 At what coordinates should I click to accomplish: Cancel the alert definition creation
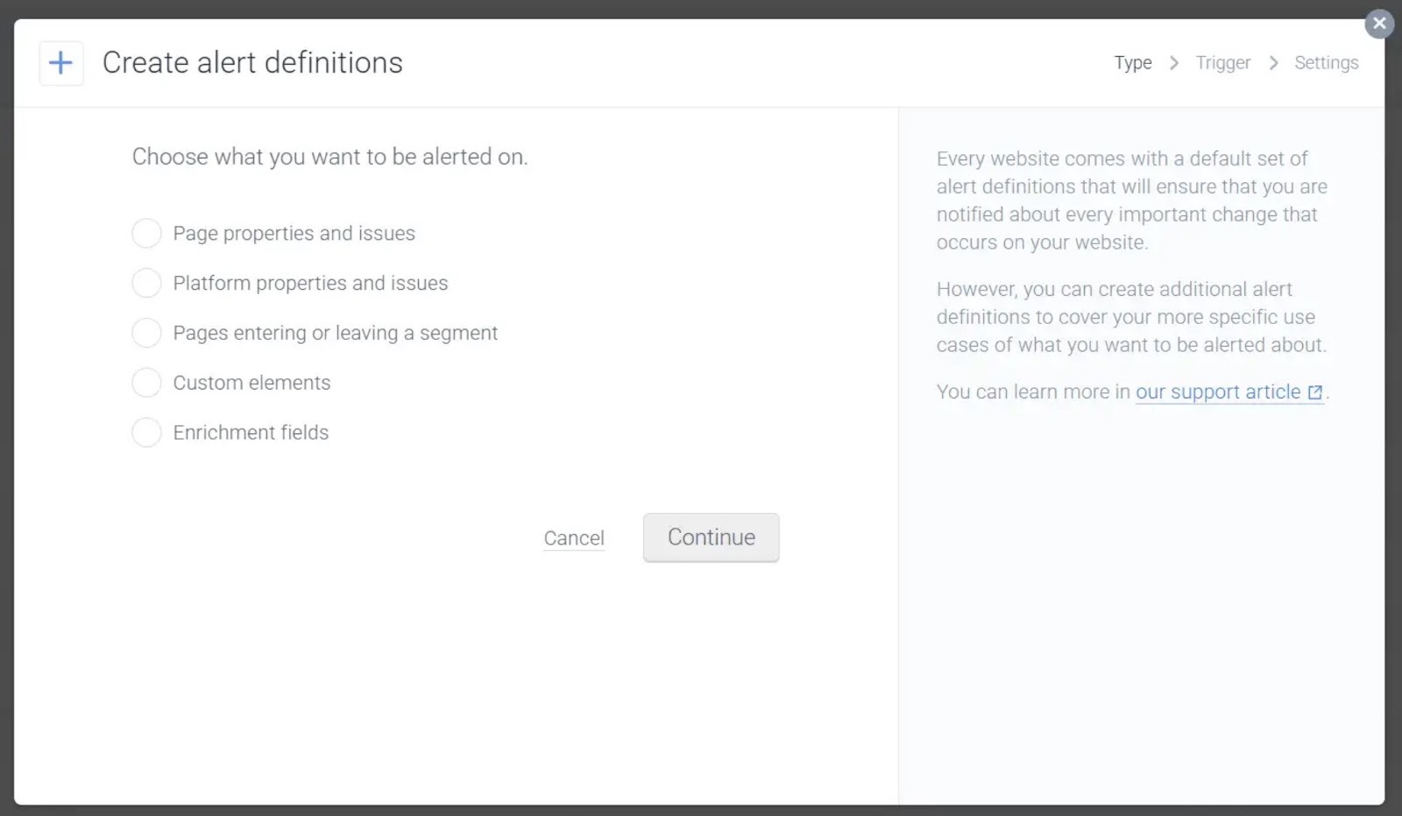(573, 538)
